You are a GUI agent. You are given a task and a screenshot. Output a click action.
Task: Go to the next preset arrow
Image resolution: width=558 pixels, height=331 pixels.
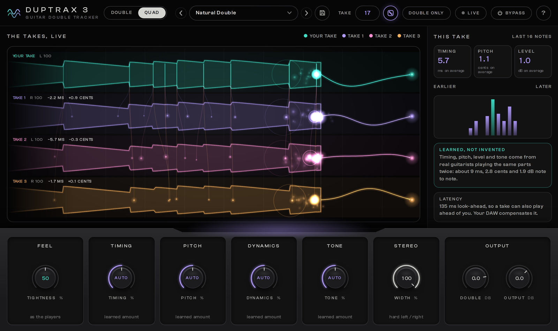click(306, 13)
